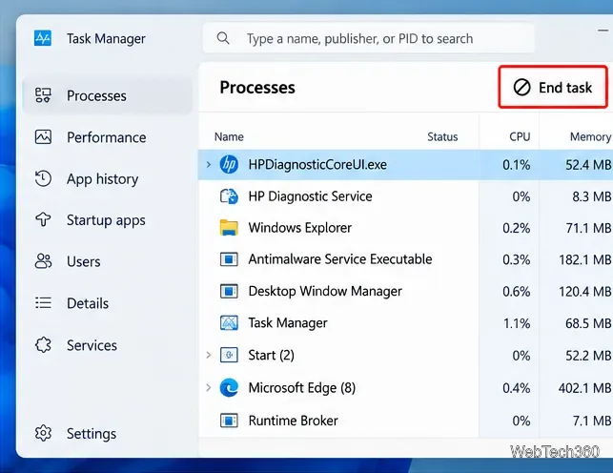
Task: Sort processes by CPU column
Action: [520, 136]
